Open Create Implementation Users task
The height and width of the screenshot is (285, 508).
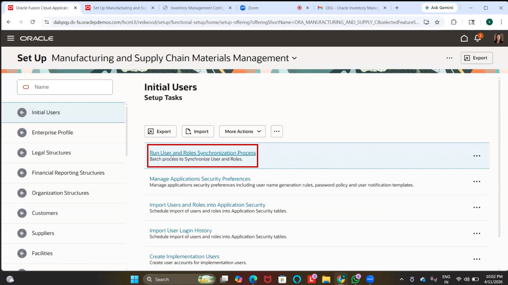click(184, 256)
